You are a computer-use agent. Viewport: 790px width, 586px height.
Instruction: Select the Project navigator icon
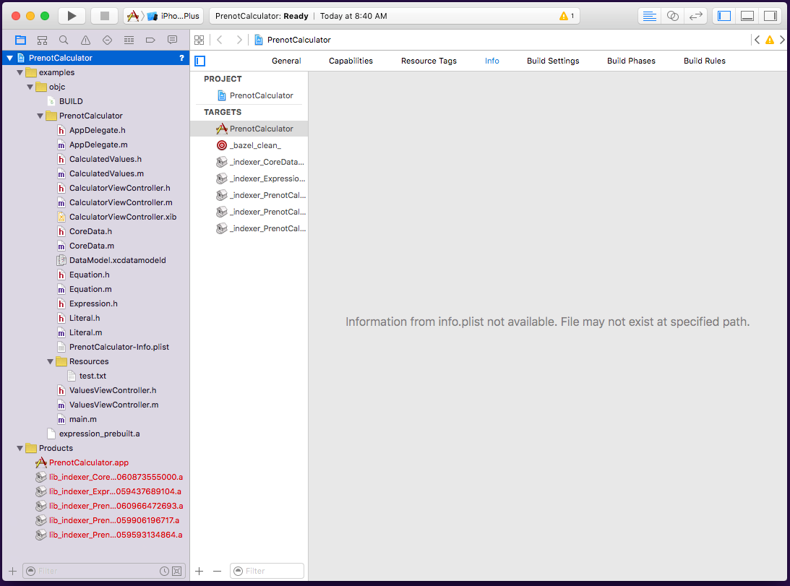pyautogui.click(x=20, y=40)
